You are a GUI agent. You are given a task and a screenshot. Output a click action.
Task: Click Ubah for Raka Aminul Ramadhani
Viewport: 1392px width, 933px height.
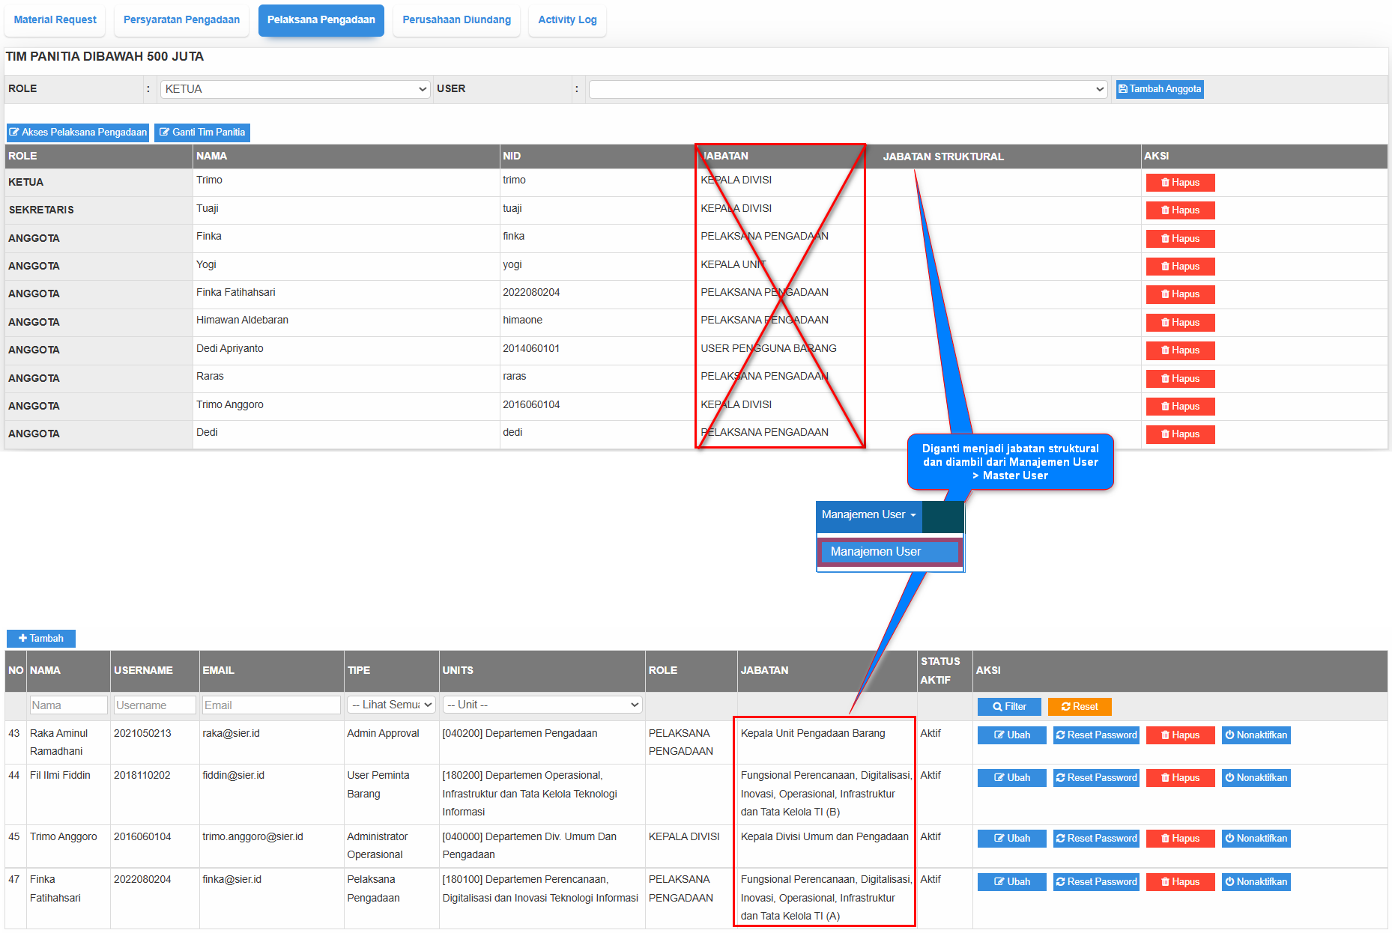click(1012, 735)
